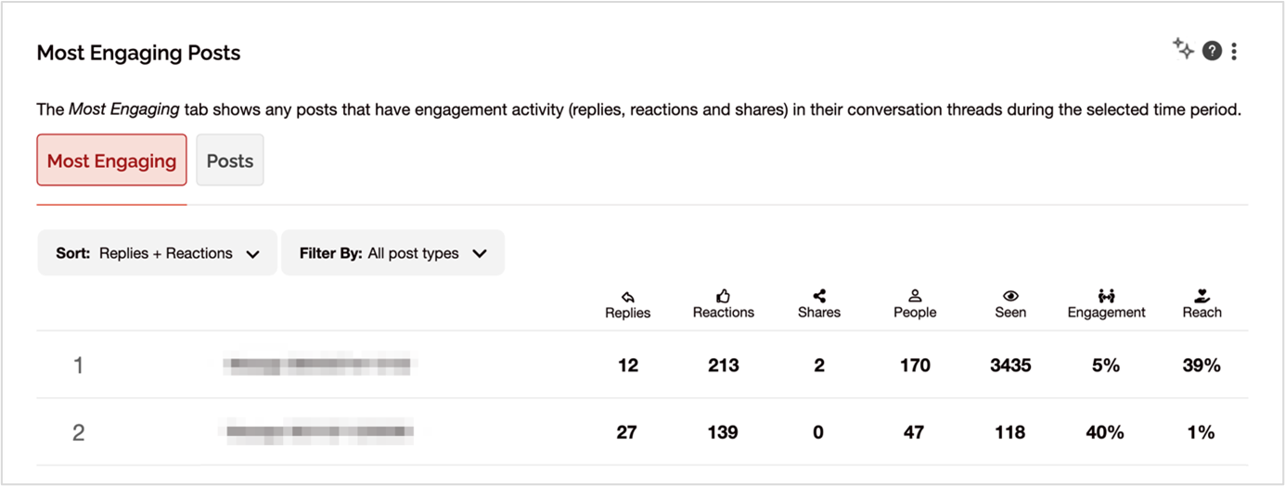Open the blurred title of post 2
This screenshot has height=486, width=1285.
click(x=316, y=432)
